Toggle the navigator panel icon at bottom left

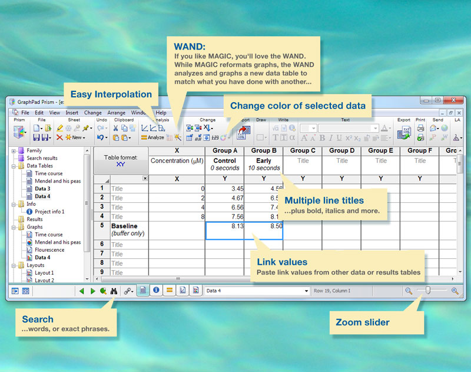click(x=15, y=291)
